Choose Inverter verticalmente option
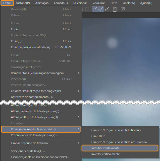This screenshot has width=160, height=161. 106,154
